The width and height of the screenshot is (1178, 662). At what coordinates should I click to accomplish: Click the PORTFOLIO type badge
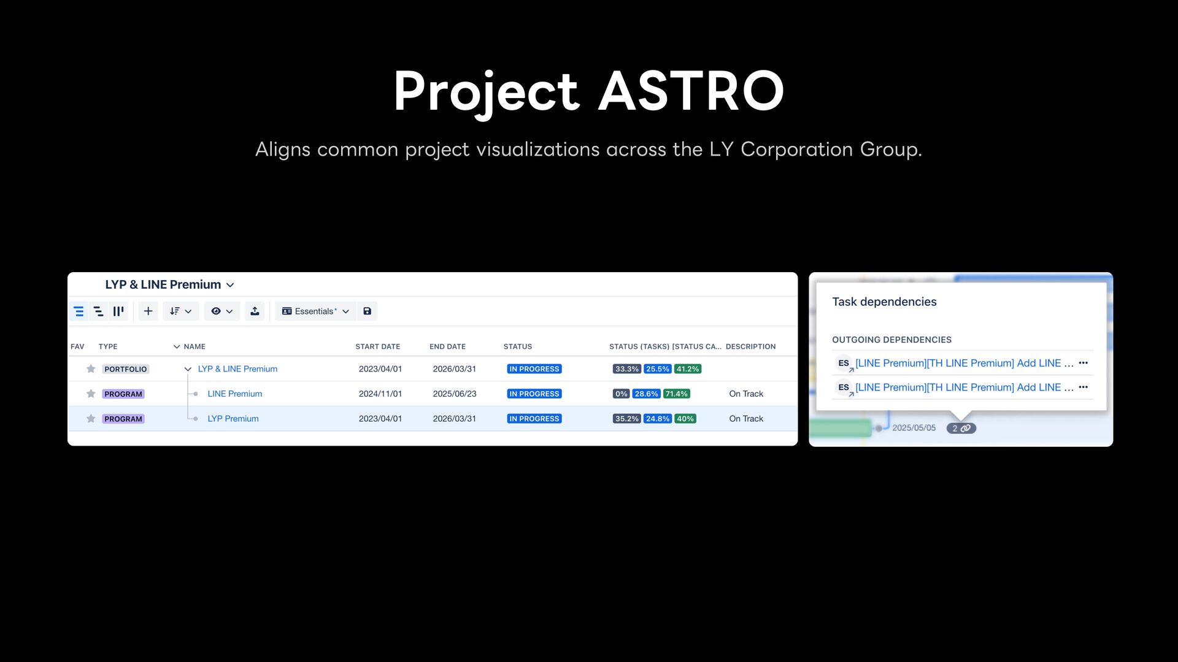(126, 369)
